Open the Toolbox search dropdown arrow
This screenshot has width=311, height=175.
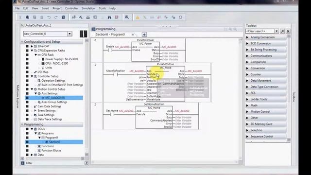tap(276, 31)
